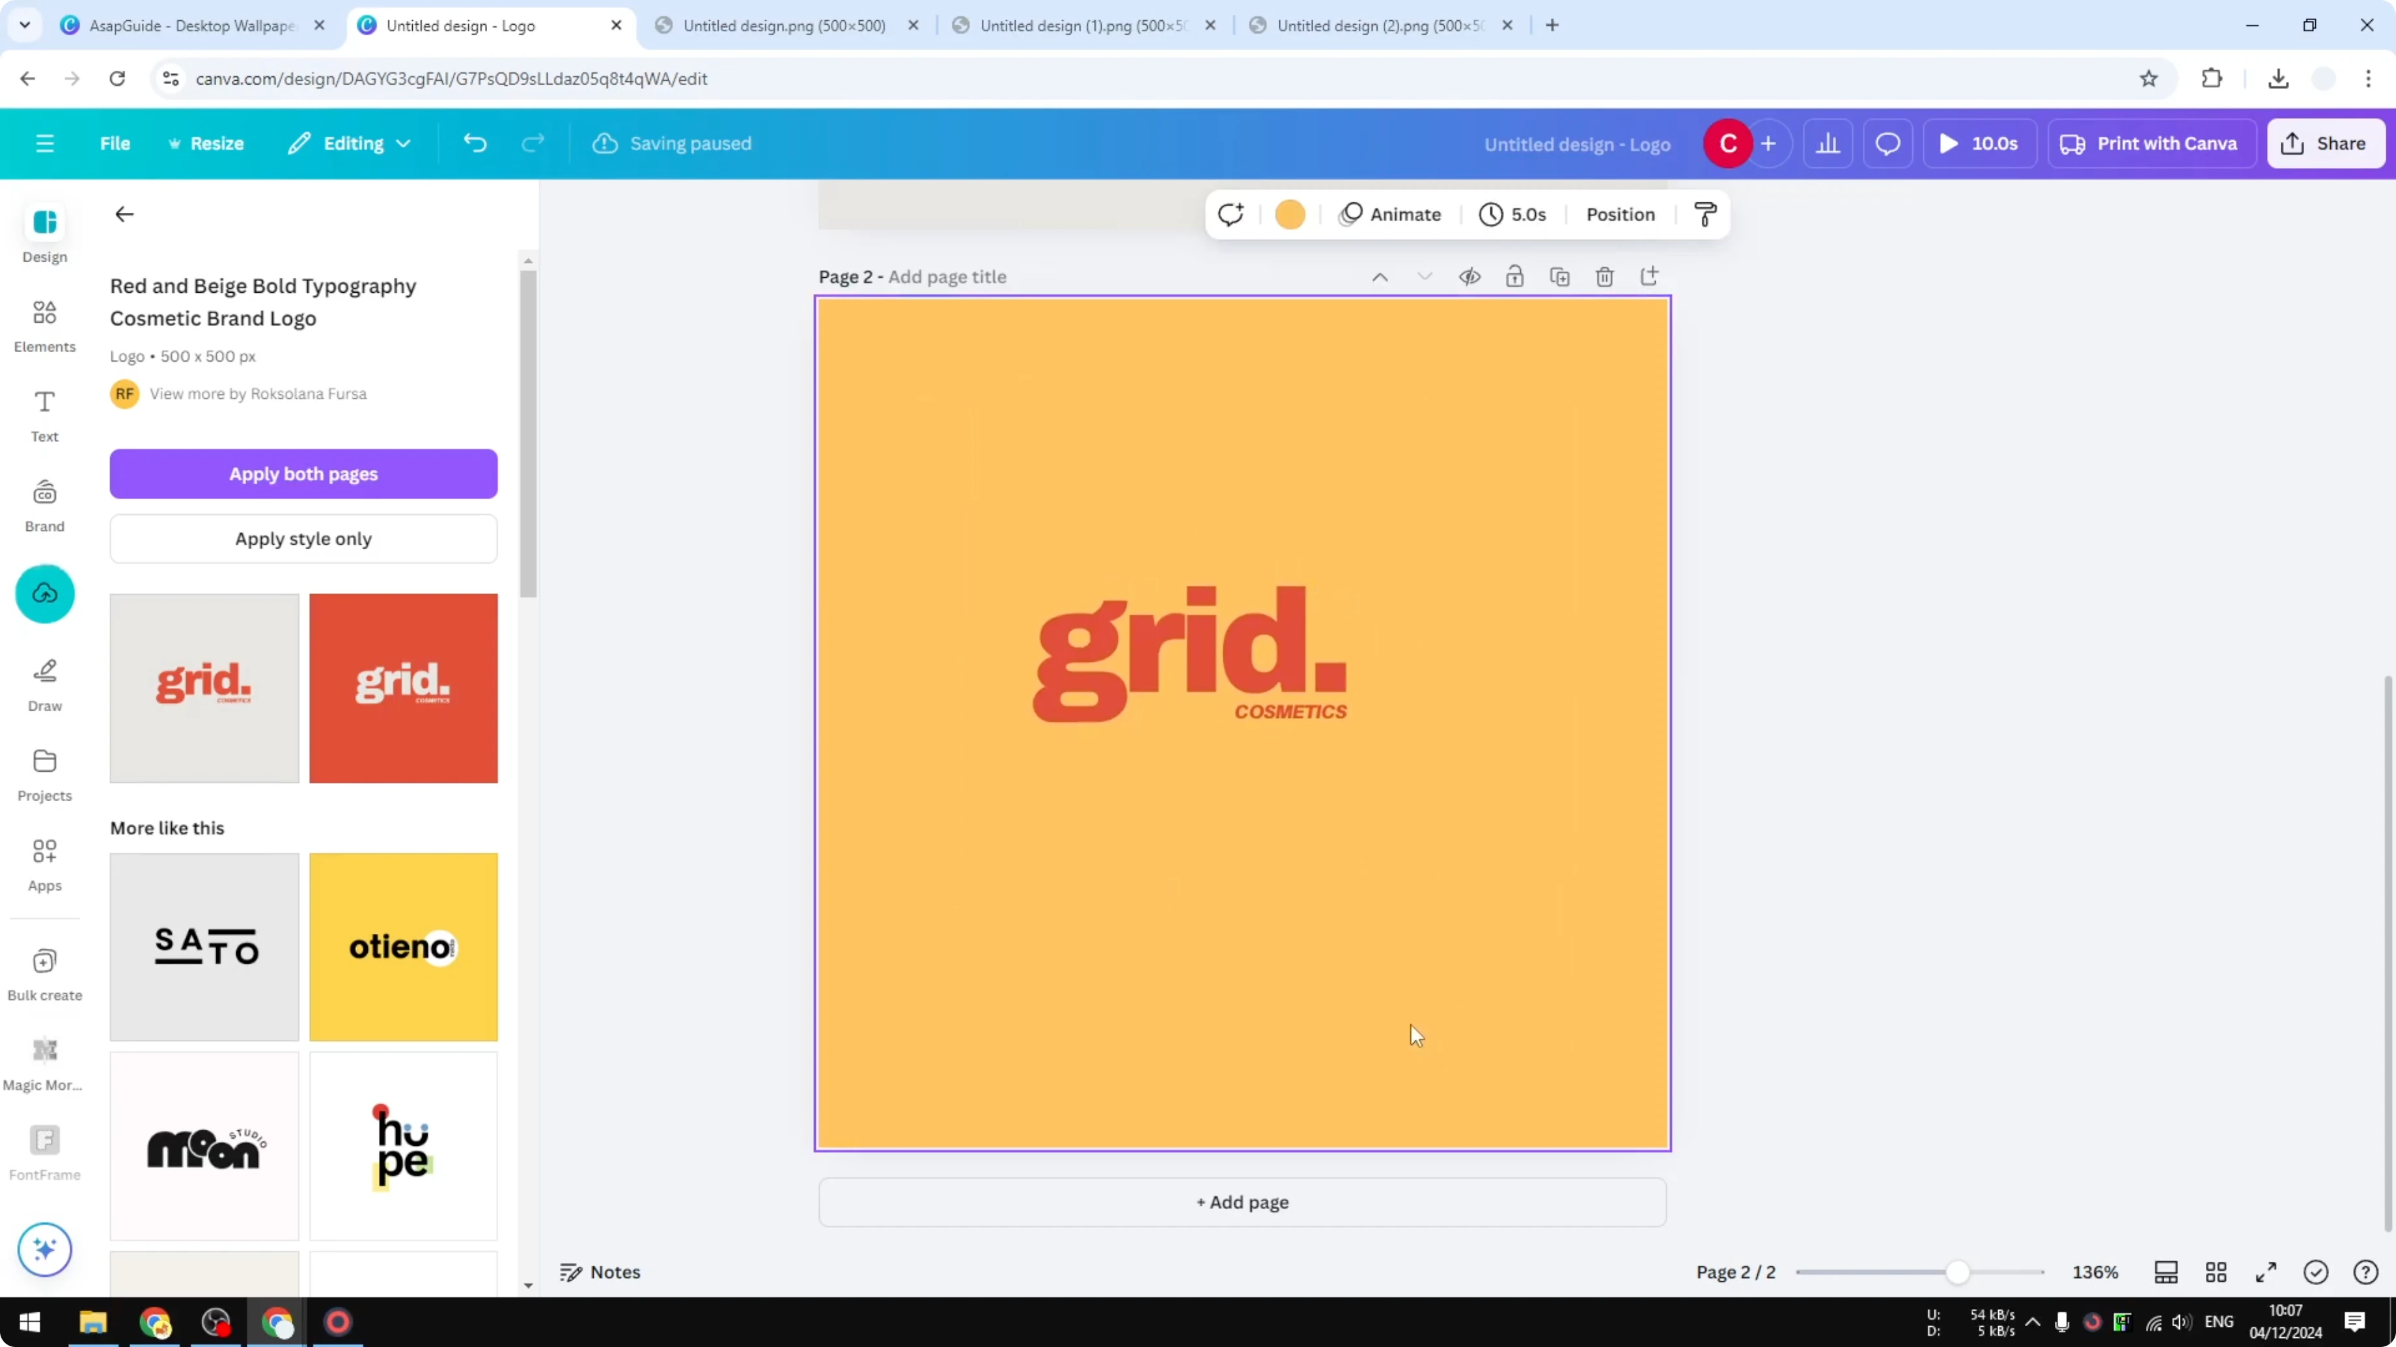Move Page 2 down using the chevron
Viewport: 2396px width, 1347px height.
point(1425,276)
